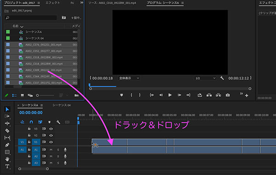Switch to the シーケンス 04 timeline tab
Screen dimensions: 276x175
(x=62, y=105)
